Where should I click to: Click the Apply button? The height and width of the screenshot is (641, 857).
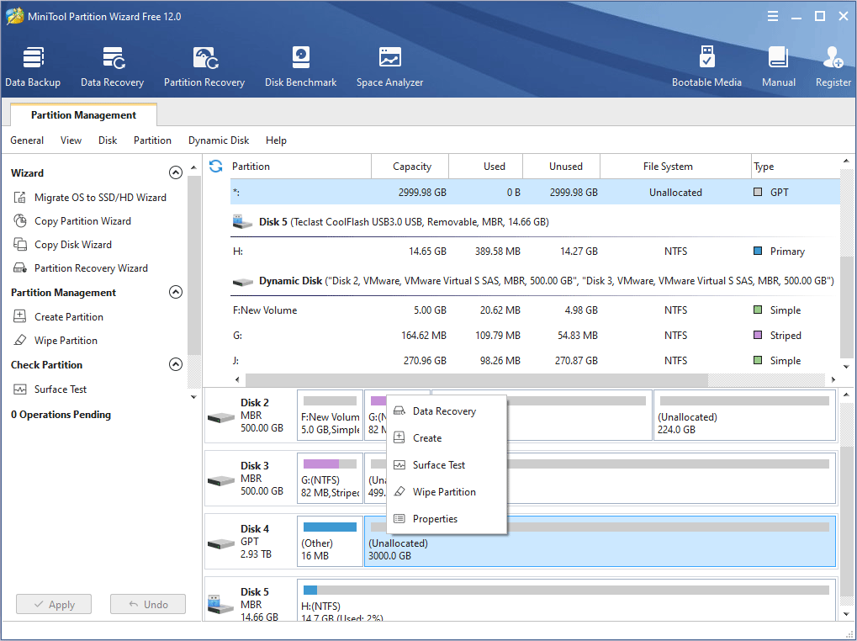(x=54, y=604)
